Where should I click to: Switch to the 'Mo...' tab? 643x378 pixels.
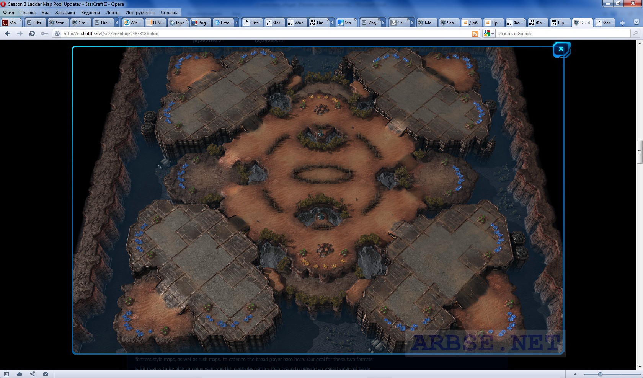tap(11, 23)
